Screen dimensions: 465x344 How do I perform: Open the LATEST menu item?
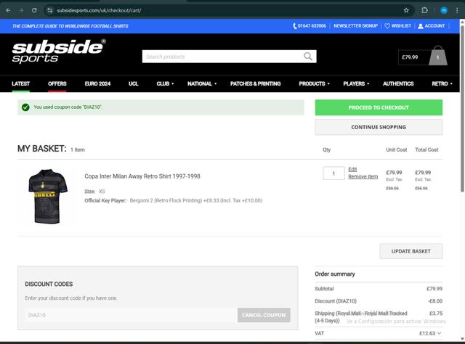(x=20, y=83)
